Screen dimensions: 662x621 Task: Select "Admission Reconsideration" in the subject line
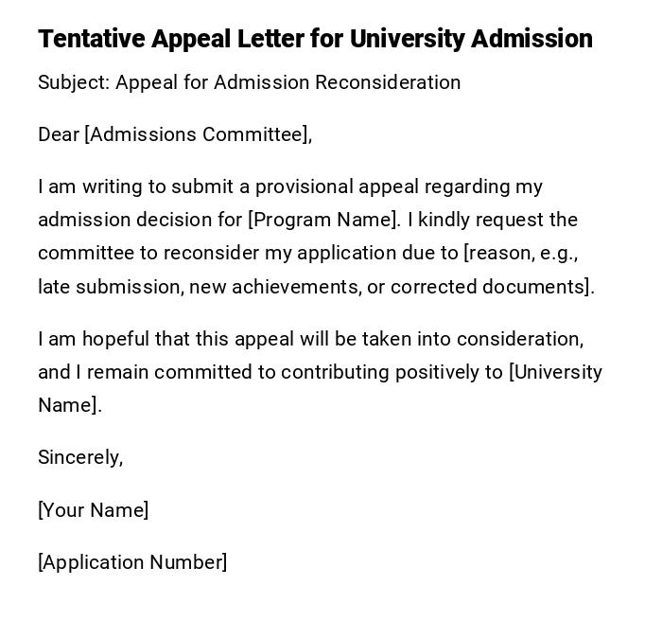point(337,82)
